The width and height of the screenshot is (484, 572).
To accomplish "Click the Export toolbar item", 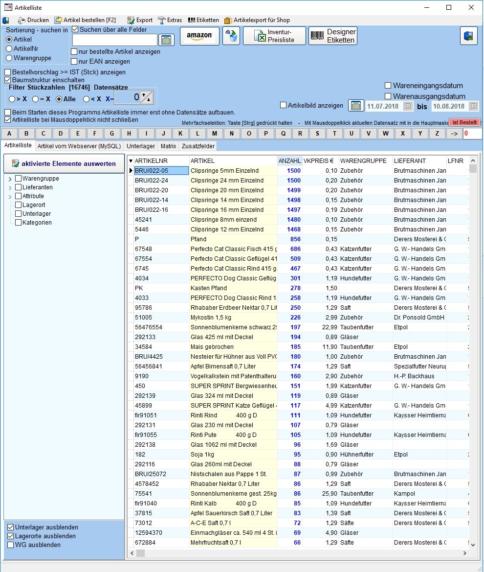I will click(x=140, y=20).
